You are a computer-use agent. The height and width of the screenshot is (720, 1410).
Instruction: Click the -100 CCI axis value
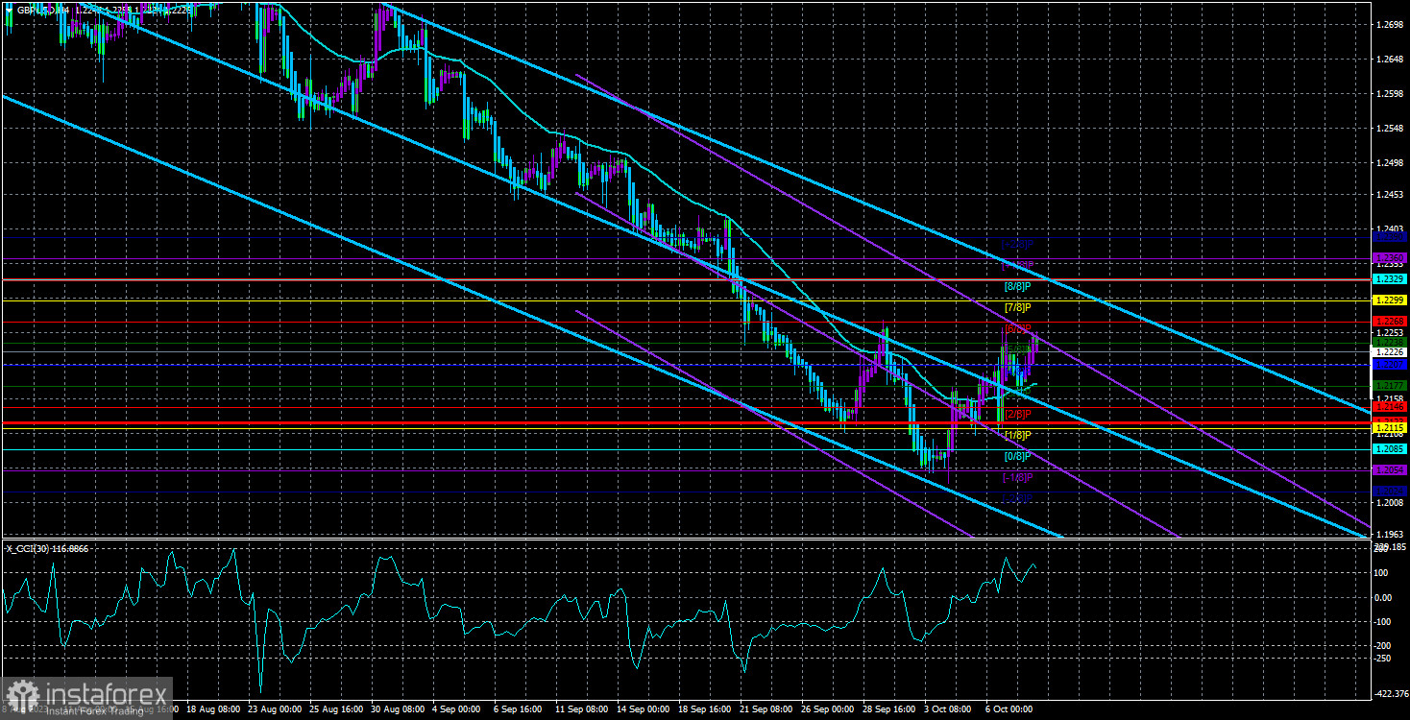click(x=1384, y=621)
